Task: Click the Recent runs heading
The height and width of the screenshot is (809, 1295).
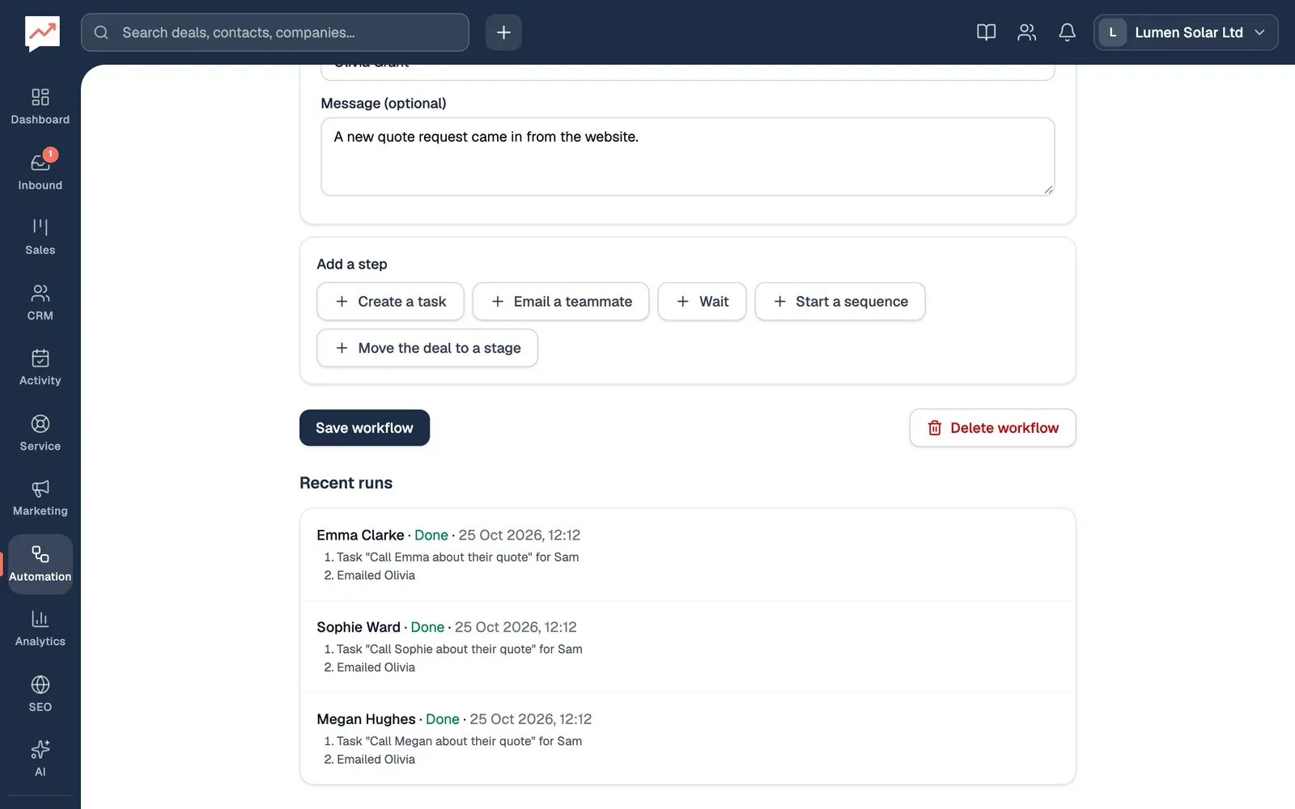Action: 346,483
